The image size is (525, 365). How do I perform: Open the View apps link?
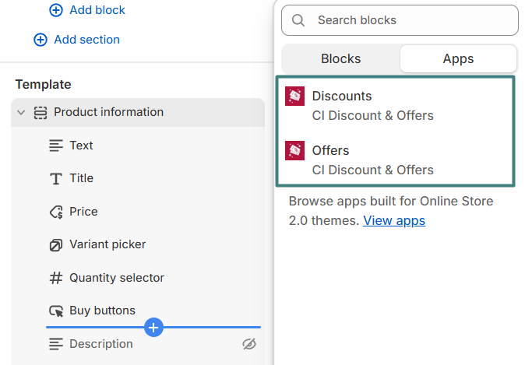394,221
